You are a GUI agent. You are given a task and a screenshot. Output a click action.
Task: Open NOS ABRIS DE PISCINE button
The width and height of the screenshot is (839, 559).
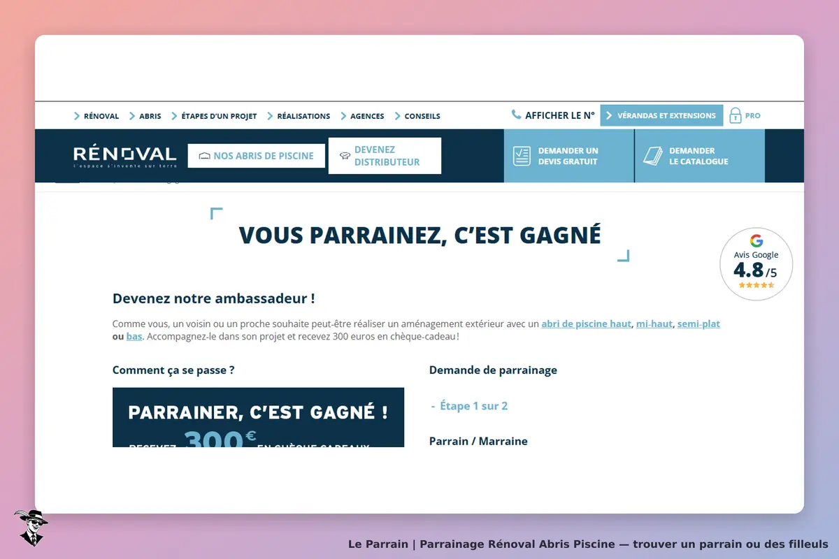pos(257,156)
